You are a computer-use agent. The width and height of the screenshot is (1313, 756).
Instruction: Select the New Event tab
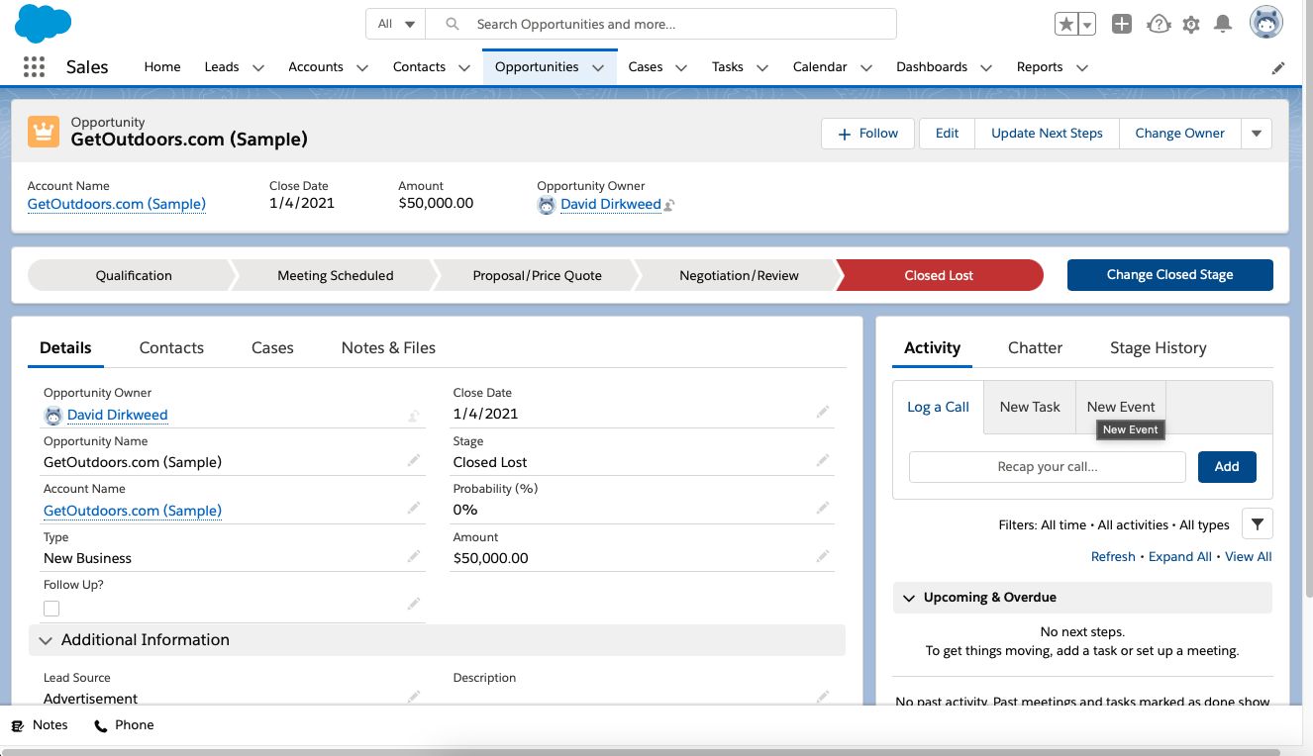point(1121,407)
